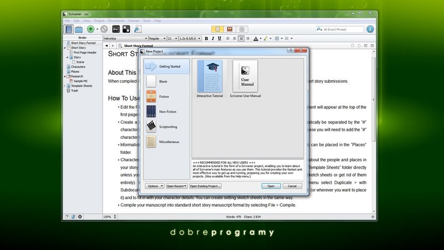The image size is (444, 250).
Task: Open the Inspector info icon
Action: tap(370, 29)
